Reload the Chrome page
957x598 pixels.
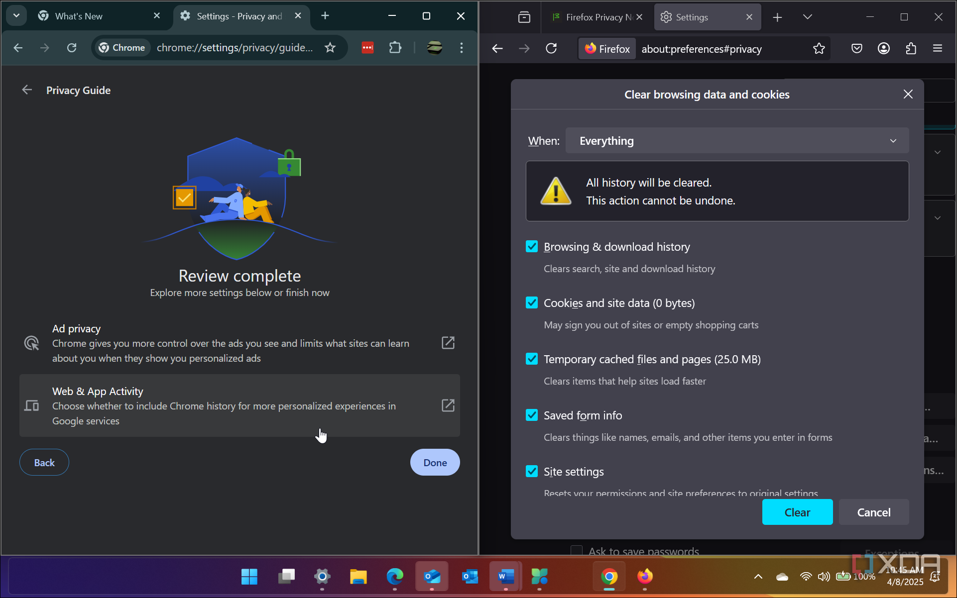tap(72, 48)
